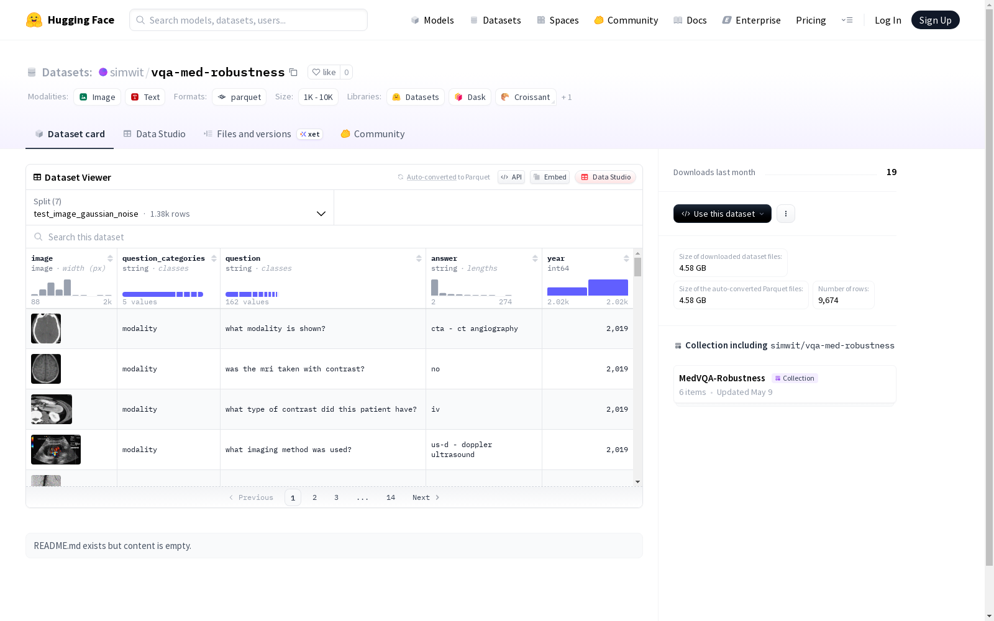The height and width of the screenshot is (621, 994).
Task: Click the Hugging Face logo
Action: coord(70,20)
